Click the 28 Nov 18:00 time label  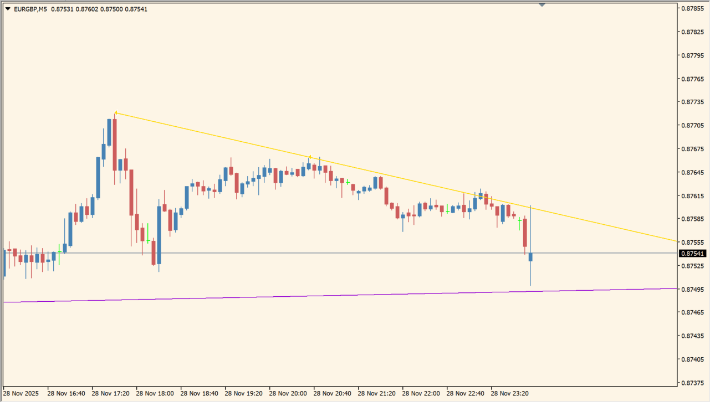(155, 394)
